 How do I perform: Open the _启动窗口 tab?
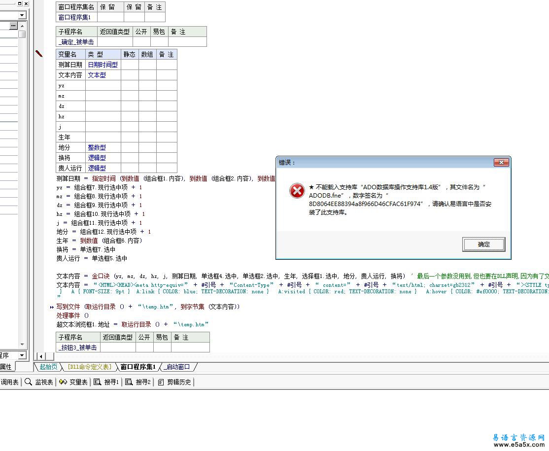click(x=178, y=367)
